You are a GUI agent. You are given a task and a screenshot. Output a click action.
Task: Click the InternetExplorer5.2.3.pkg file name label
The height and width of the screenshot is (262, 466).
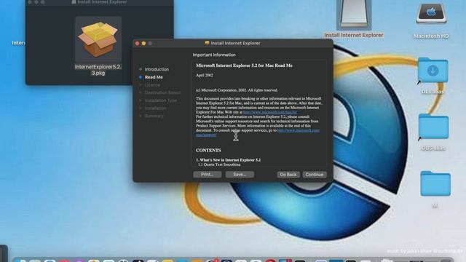pyautogui.click(x=98, y=70)
